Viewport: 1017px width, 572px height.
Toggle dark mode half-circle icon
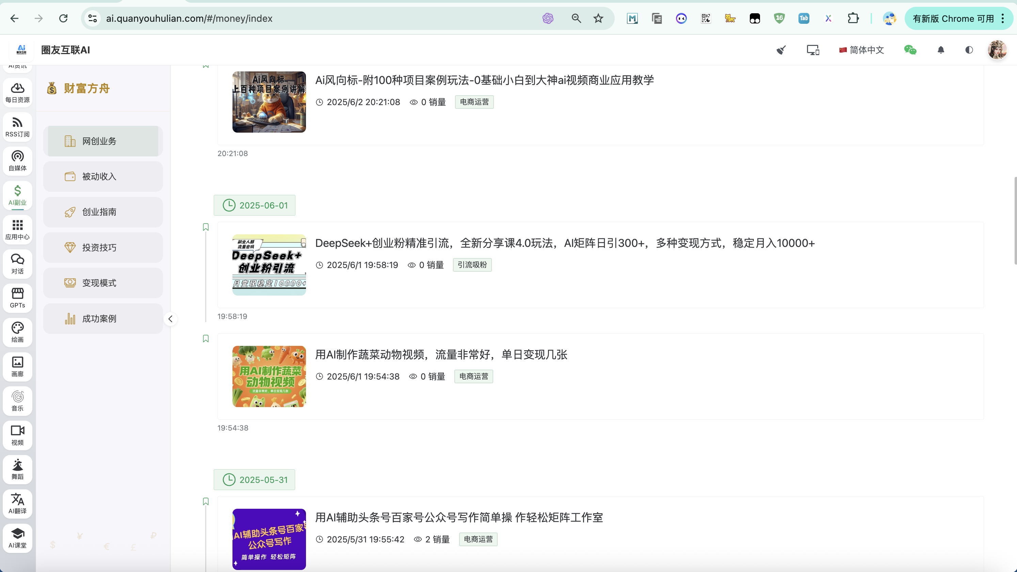[969, 50]
